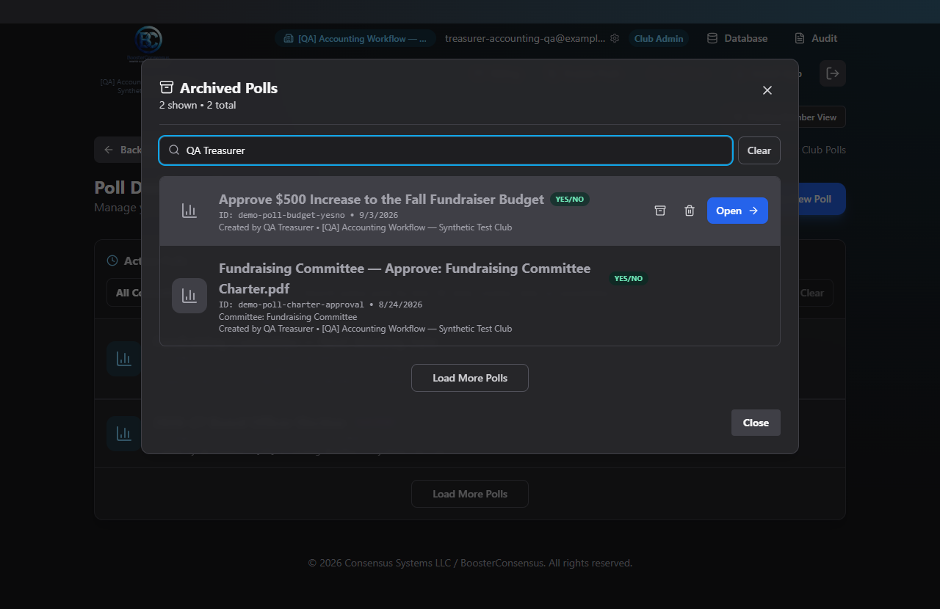Click the Archived Polls archive box header icon
Viewport: 940px width, 609px height.
tap(167, 88)
